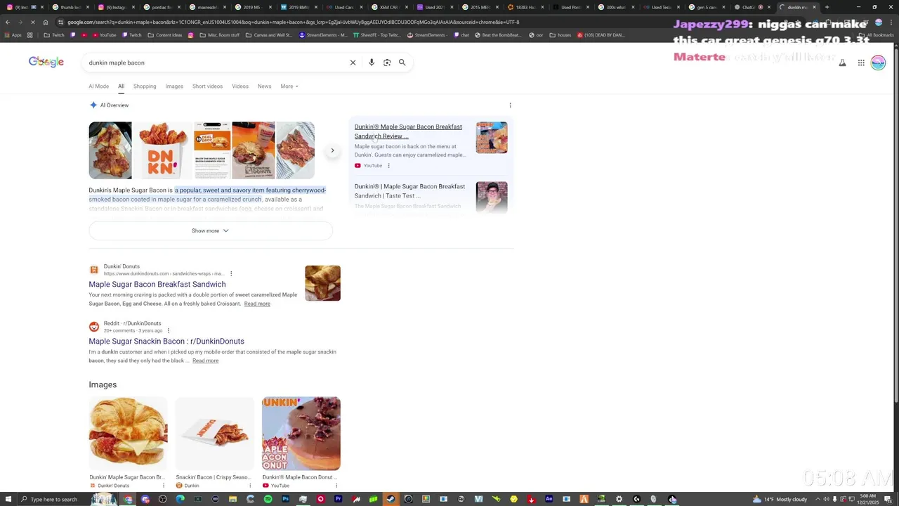Open Maple Sugar Snackin Bacon Reddit link
899x506 pixels.
166,342
